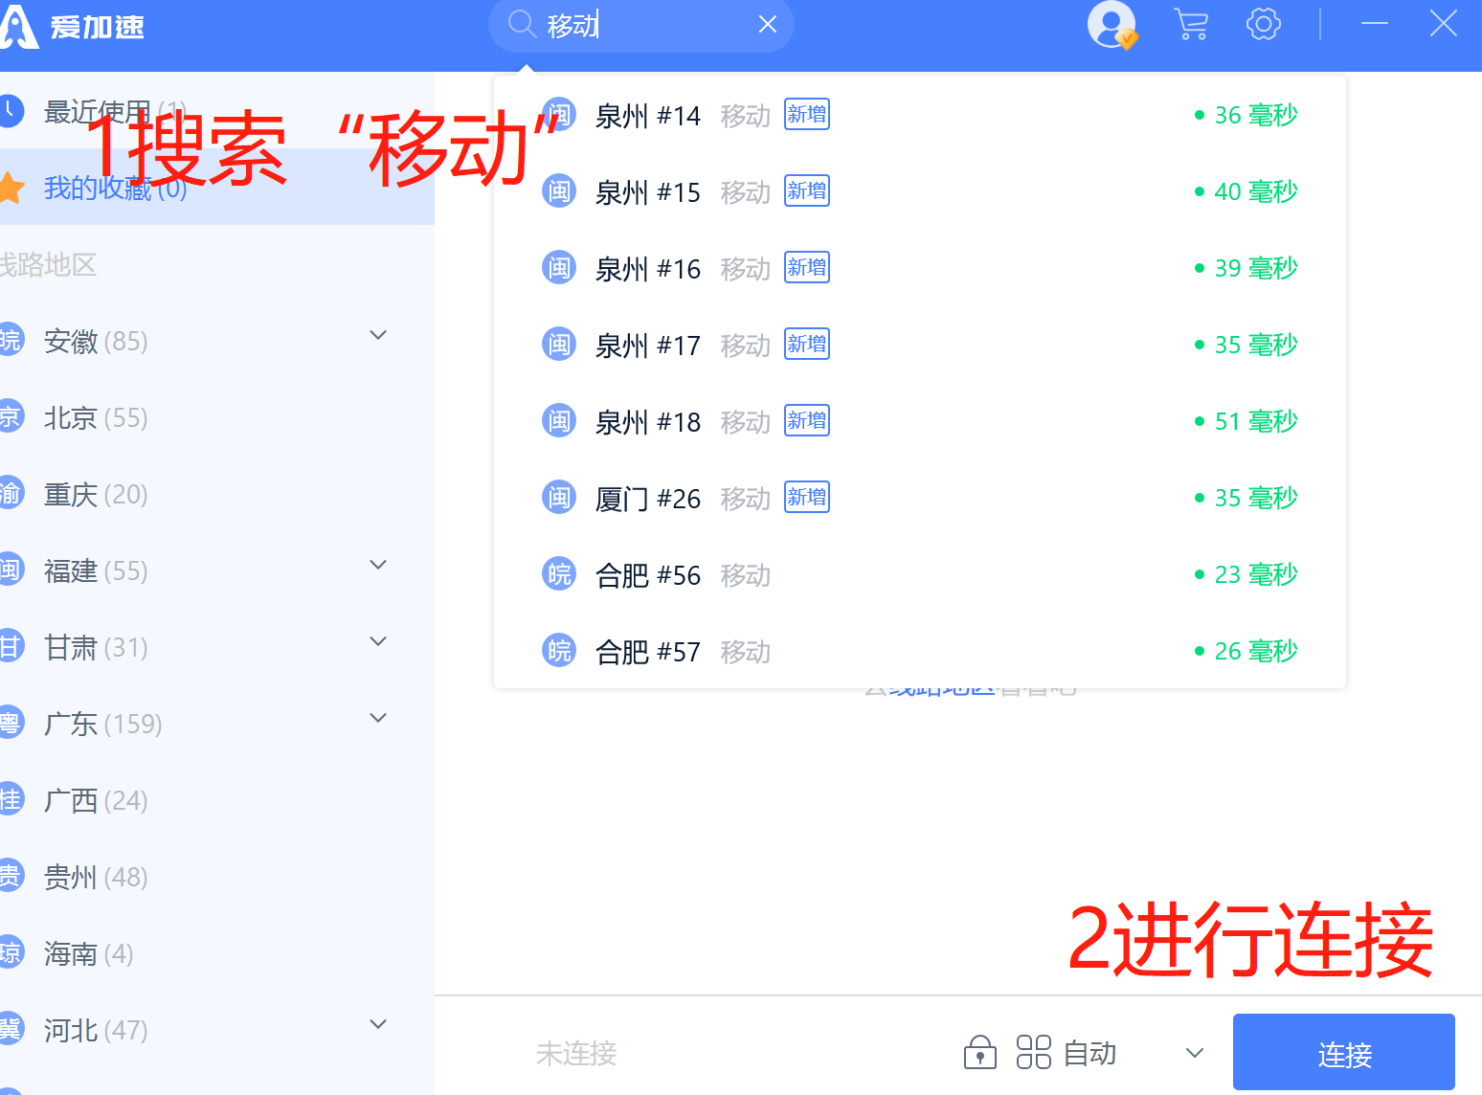
Task: Click the 闽 badge beside 泉州 #18
Action: tap(559, 421)
